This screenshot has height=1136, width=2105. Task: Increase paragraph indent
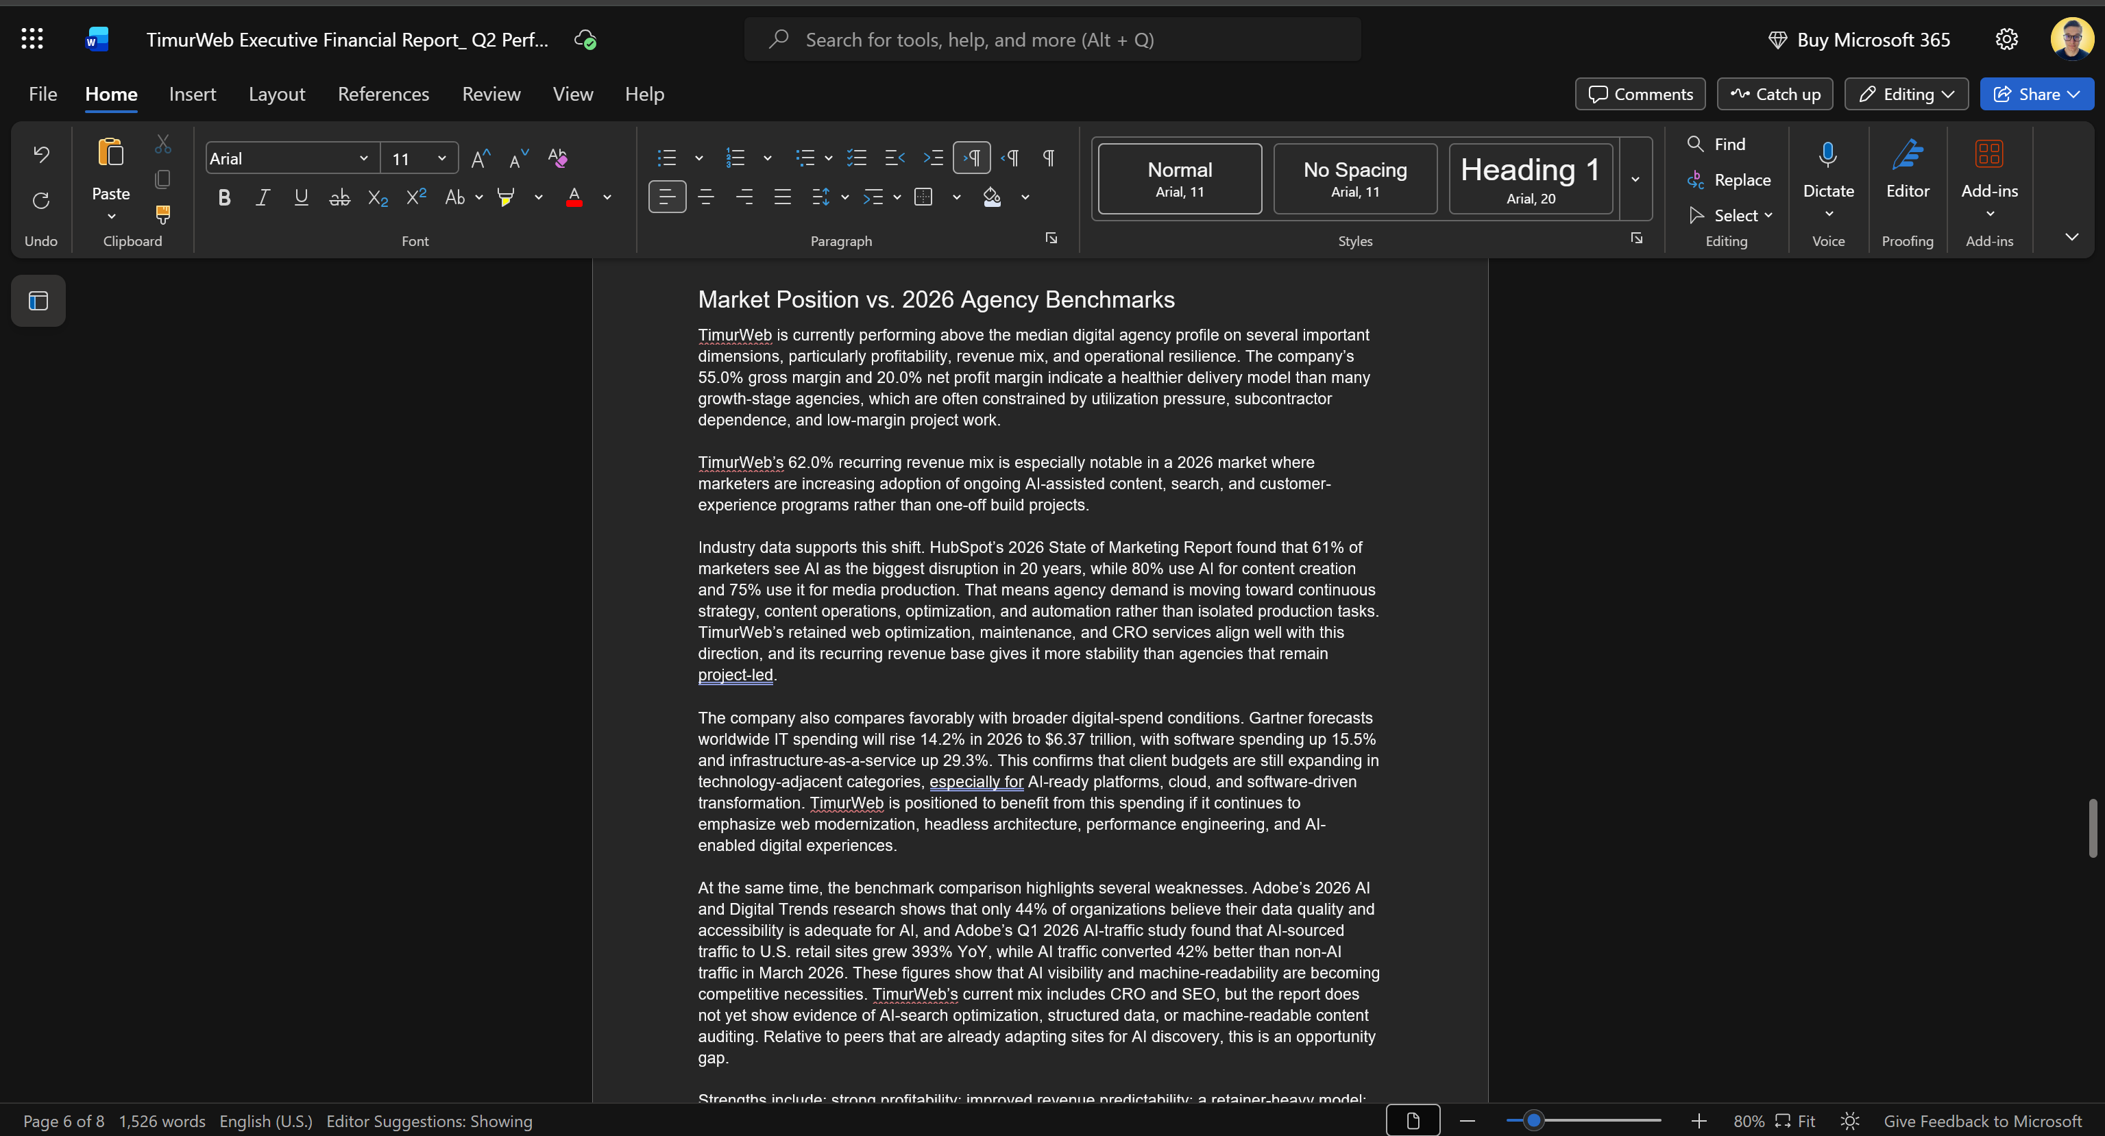[933, 158]
